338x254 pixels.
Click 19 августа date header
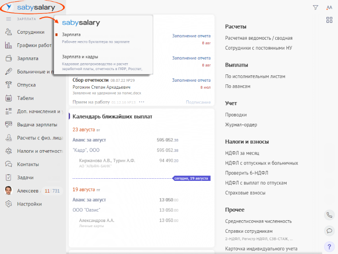click(x=84, y=190)
